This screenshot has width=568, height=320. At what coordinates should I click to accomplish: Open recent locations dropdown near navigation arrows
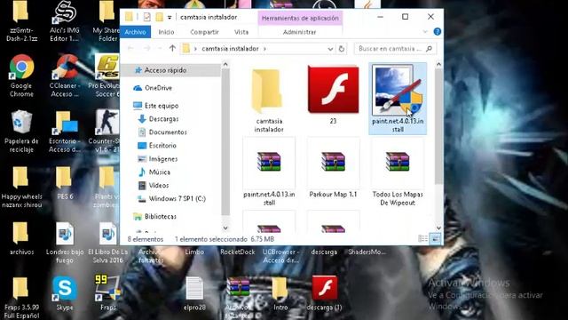(160, 48)
